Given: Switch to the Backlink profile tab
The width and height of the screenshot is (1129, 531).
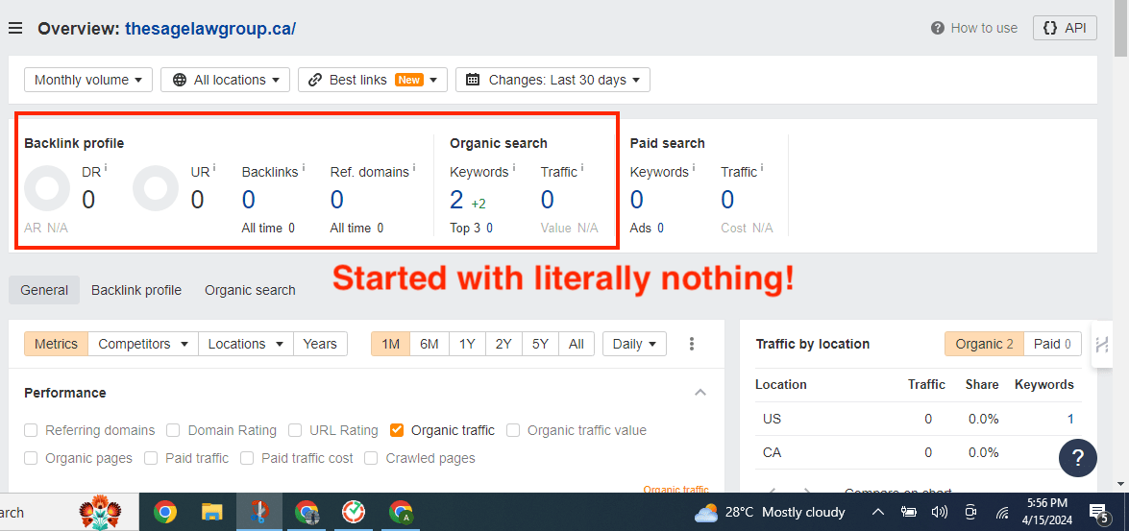Looking at the screenshot, I should [x=136, y=290].
